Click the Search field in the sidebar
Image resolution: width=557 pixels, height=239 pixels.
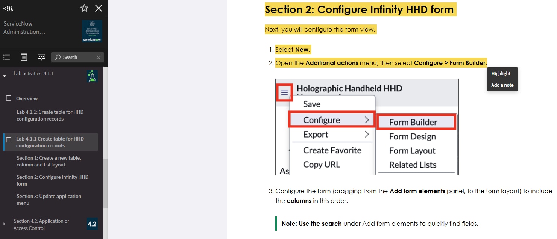coord(74,57)
